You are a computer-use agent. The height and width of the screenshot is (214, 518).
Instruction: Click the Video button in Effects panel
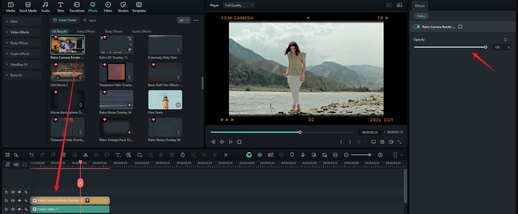(x=421, y=16)
